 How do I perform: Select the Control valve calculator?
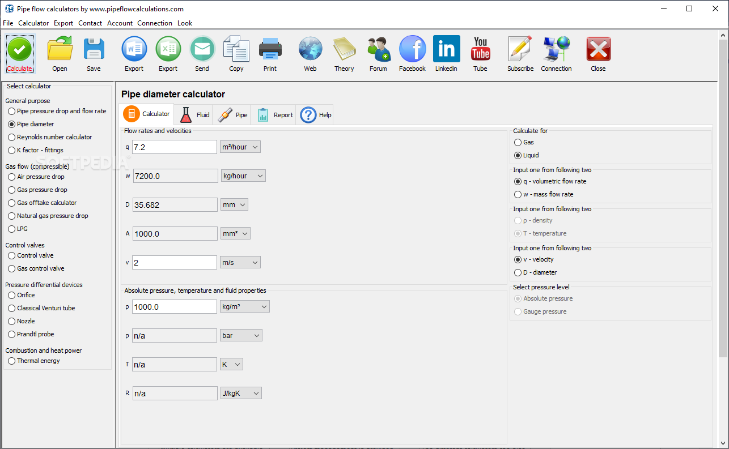click(31, 255)
